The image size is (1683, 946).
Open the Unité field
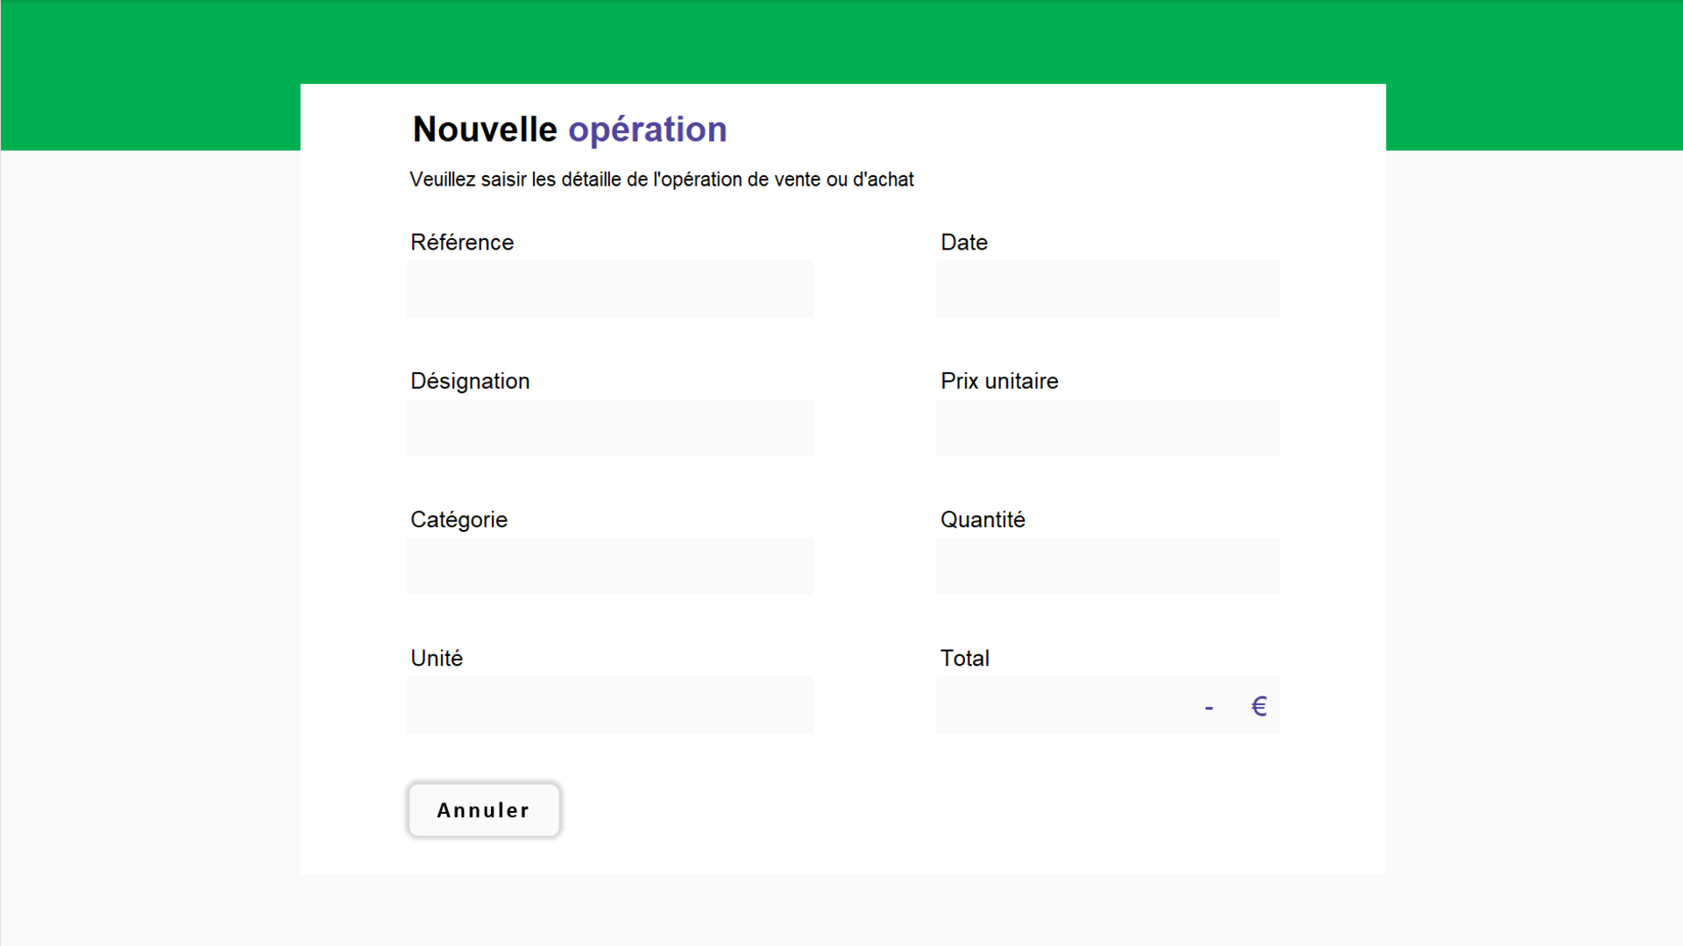tap(609, 705)
